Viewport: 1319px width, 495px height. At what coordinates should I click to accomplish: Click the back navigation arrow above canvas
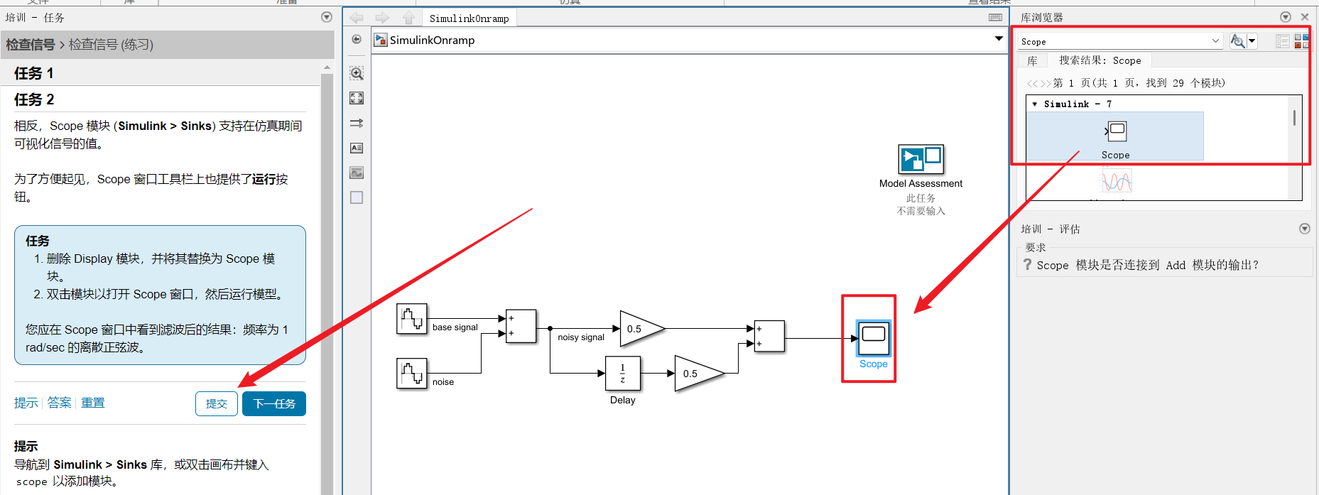pos(357,18)
